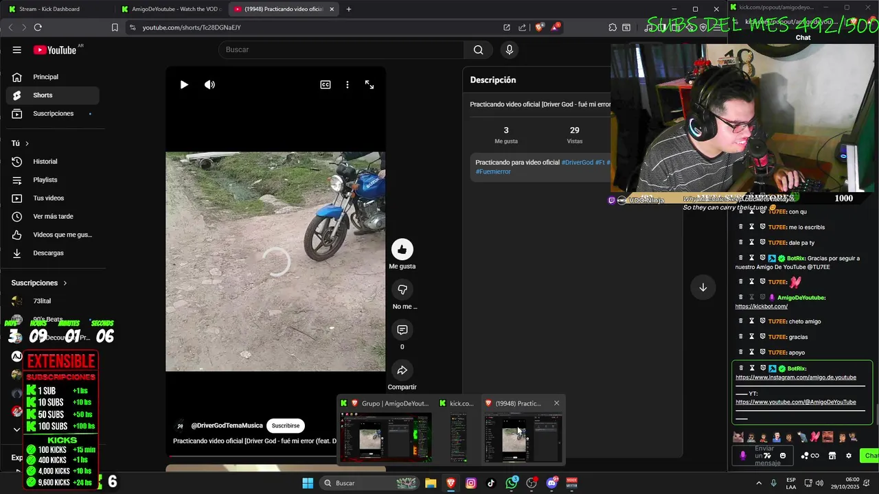Dislike the Short with No me gusta
The image size is (879, 494).
402,290
